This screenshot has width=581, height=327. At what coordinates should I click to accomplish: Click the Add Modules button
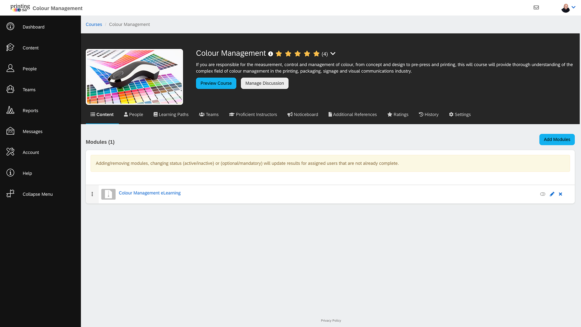pyautogui.click(x=557, y=139)
